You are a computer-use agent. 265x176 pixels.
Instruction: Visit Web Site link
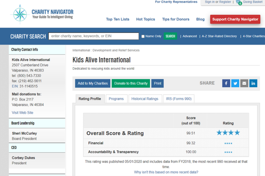(x=22, y=113)
